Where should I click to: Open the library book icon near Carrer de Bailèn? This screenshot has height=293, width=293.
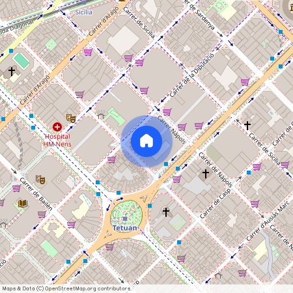point(23,204)
